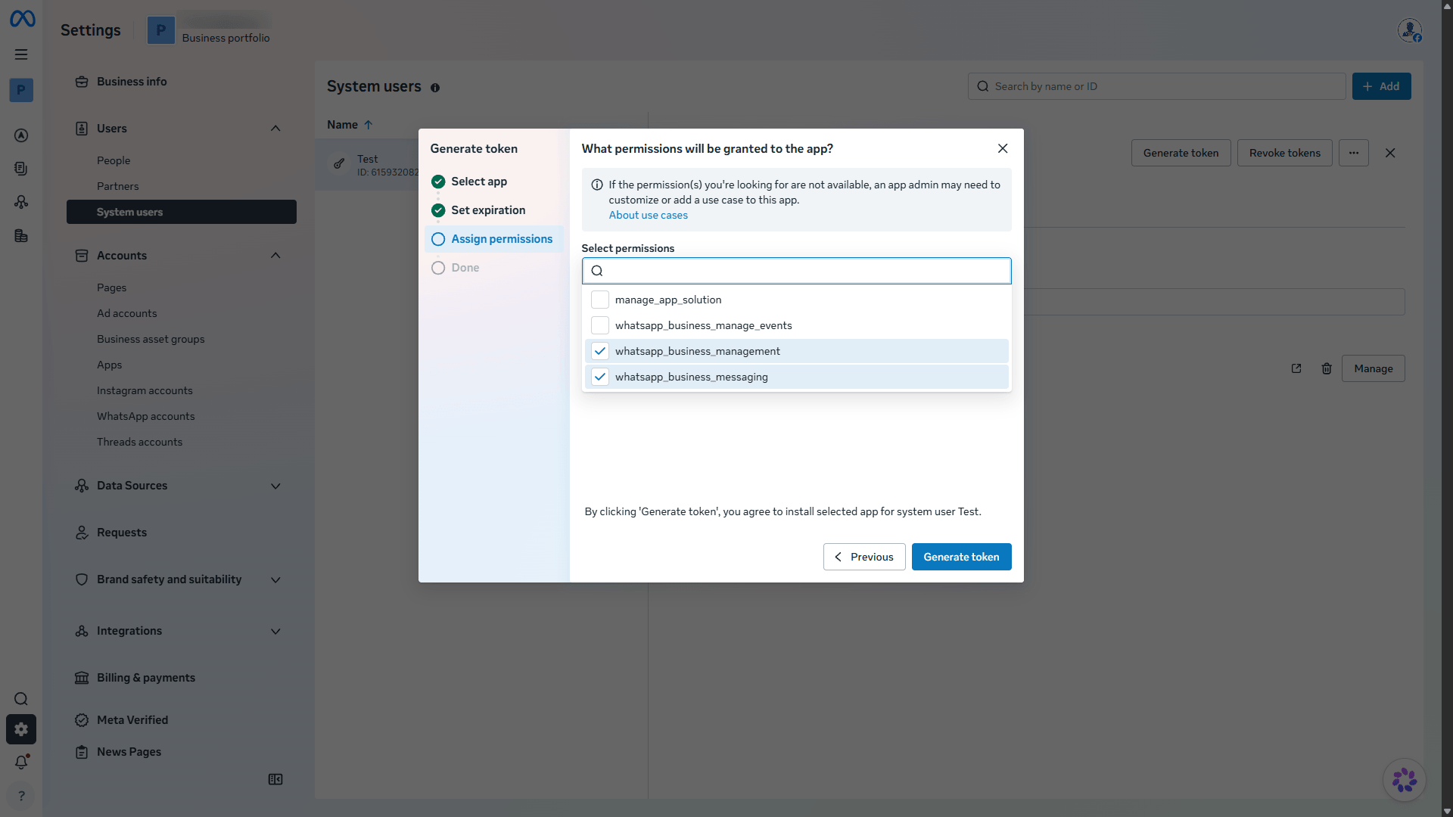Open Pages under Accounts
The height and width of the screenshot is (817, 1453).
point(111,287)
